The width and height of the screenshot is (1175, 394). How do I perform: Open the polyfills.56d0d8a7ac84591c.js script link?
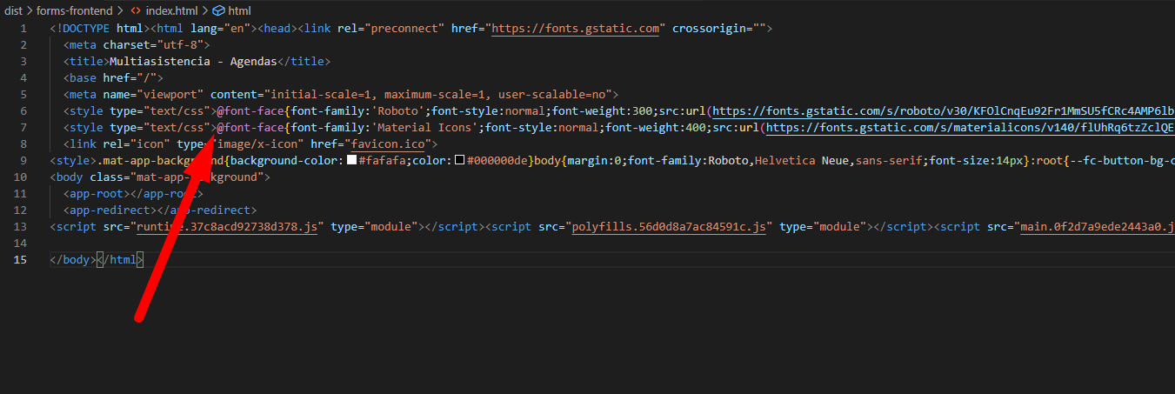pos(668,227)
